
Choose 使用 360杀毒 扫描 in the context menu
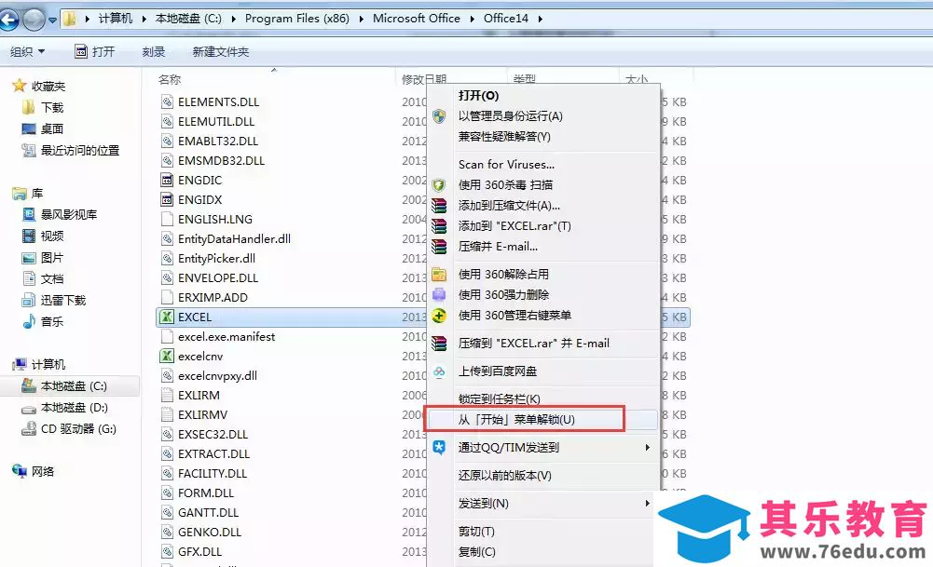[x=505, y=185]
